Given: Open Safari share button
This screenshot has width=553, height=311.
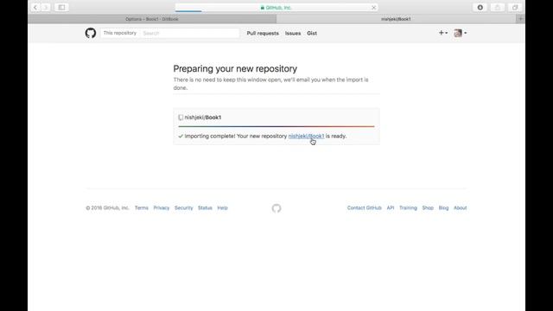Looking at the screenshot, I should coord(498,8).
